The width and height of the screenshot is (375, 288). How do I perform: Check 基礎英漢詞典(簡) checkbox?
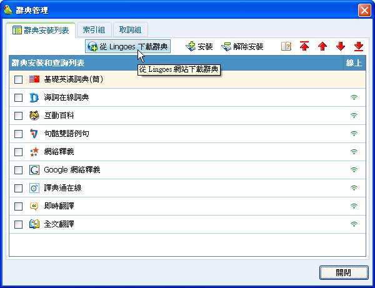coord(18,79)
